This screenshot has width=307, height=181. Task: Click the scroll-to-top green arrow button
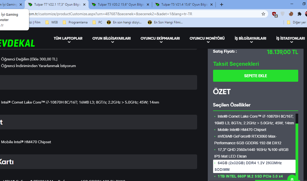click(292, 178)
